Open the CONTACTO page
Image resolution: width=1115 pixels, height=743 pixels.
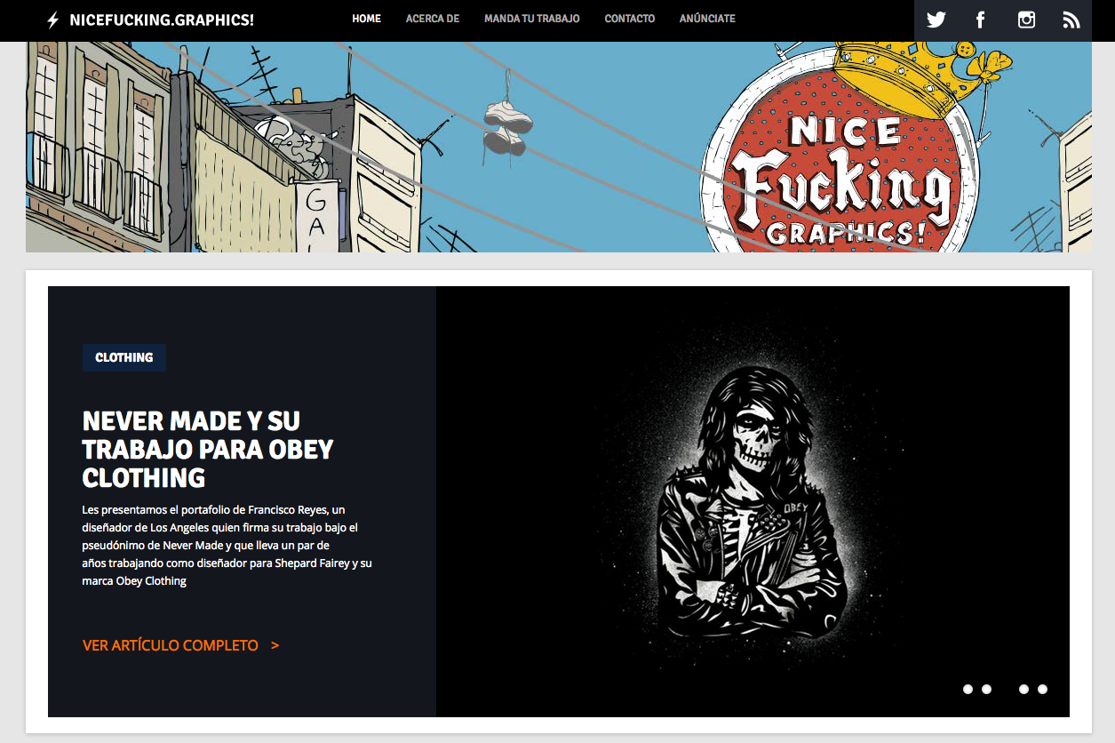[x=630, y=19]
